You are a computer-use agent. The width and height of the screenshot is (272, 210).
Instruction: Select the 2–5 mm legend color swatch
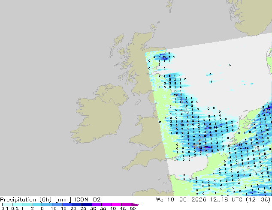coord(37,204)
